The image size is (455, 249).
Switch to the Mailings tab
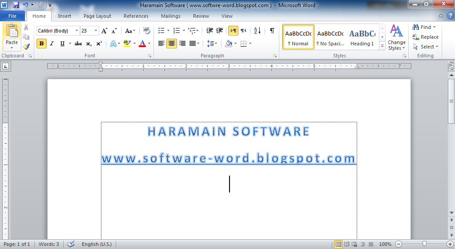[171, 16]
